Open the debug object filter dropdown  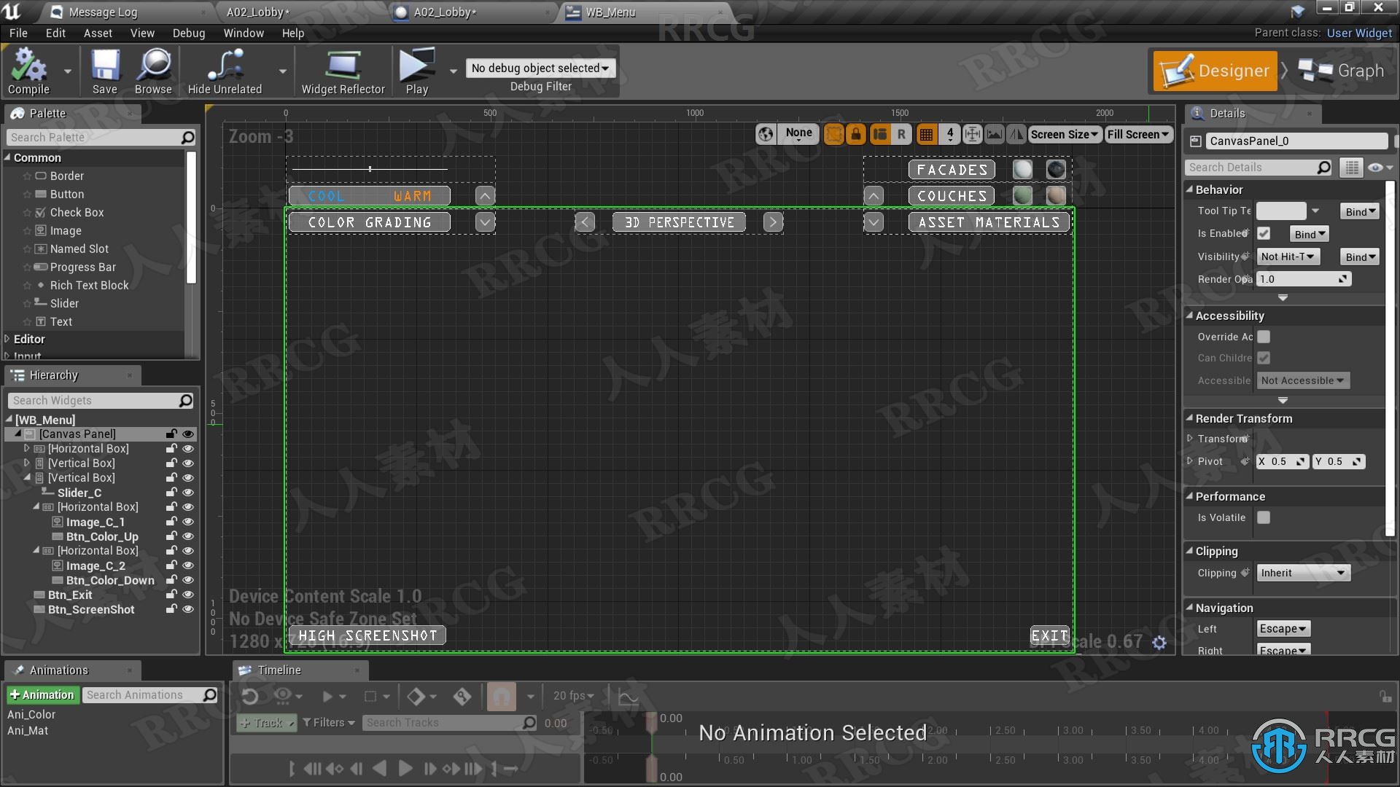[x=540, y=68]
